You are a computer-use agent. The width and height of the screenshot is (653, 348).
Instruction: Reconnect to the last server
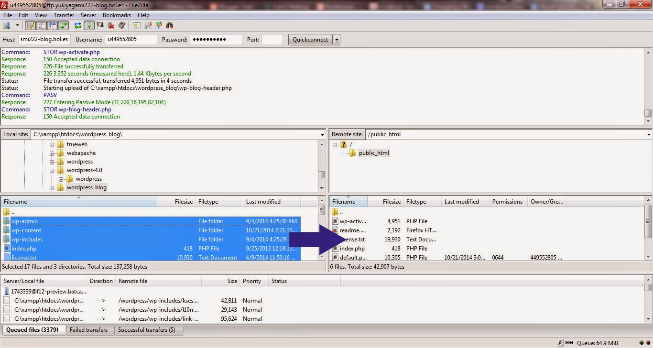[x=122, y=25]
